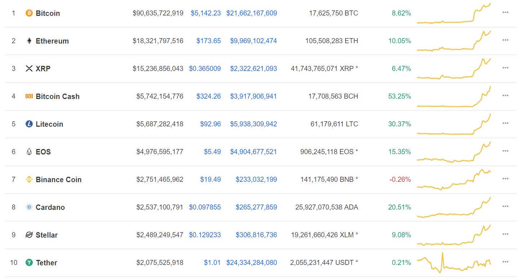The width and height of the screenshot is (520, 279).
Task: Open the Bitcoin Cash price sparkline chart
Action: tap(454, 96)
